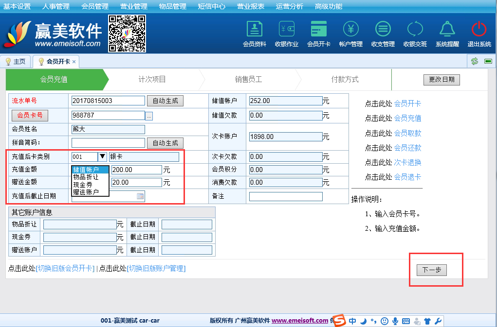Click the green refresh icon in tab bar
This screenshot has height=327, width=497.
[x=474, y=61]
